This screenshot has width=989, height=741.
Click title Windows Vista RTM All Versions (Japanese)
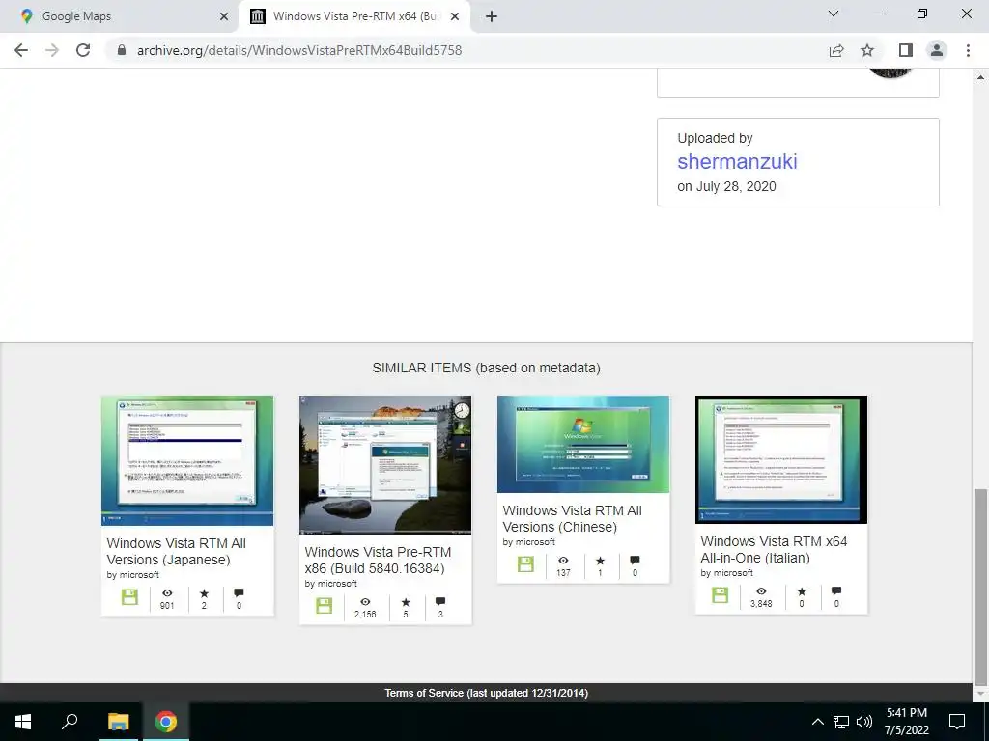tap(176, 551)
